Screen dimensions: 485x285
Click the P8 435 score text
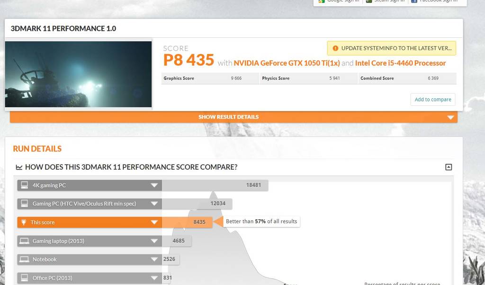click(x=189, y=60)
